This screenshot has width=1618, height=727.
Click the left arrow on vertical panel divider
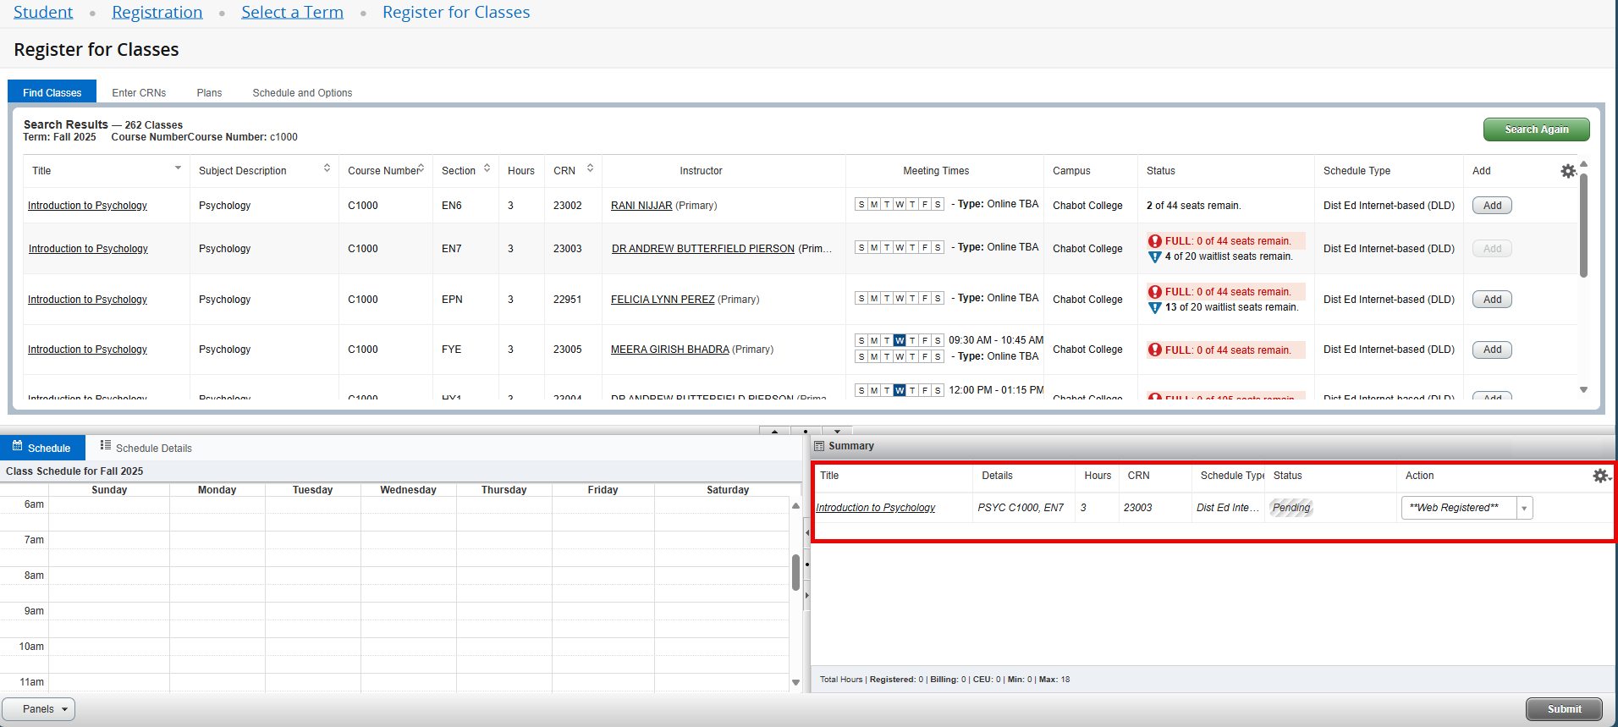point(806,532)
